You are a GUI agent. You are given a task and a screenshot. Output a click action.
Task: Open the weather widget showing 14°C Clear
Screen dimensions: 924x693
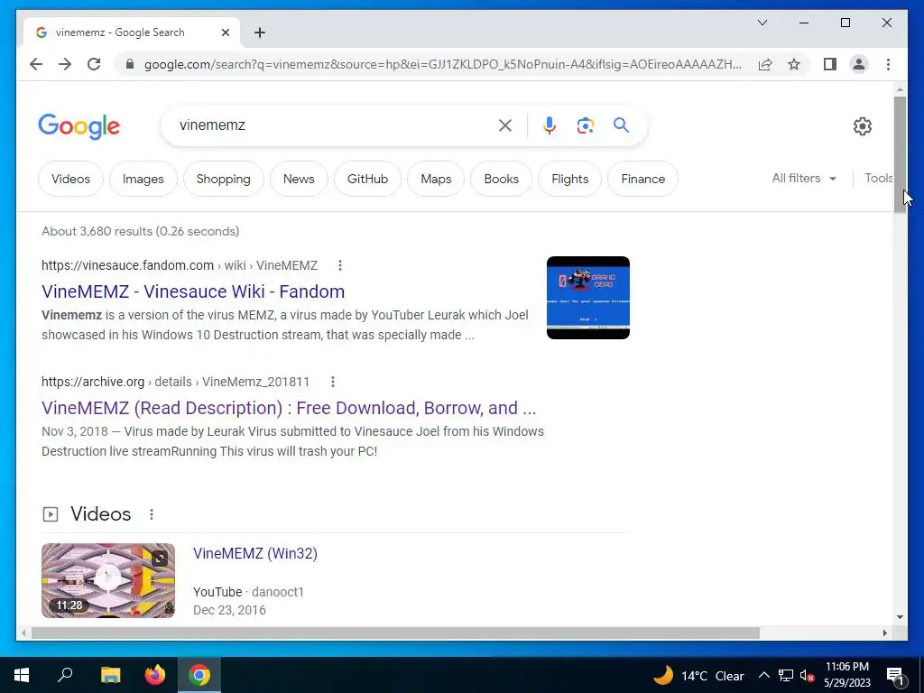pyautogui.click(x=698, y=675)
